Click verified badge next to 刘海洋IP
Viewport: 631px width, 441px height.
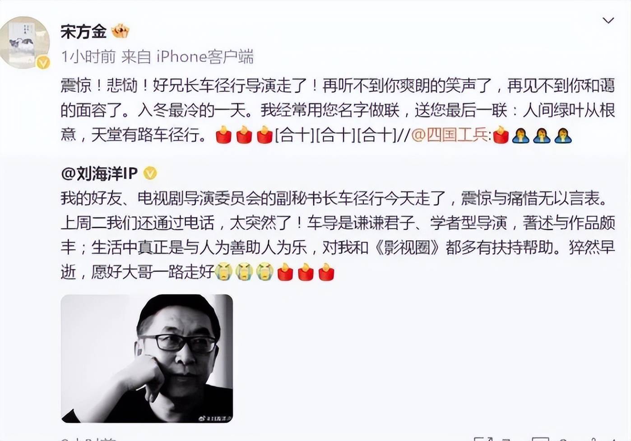coord(150,173)
